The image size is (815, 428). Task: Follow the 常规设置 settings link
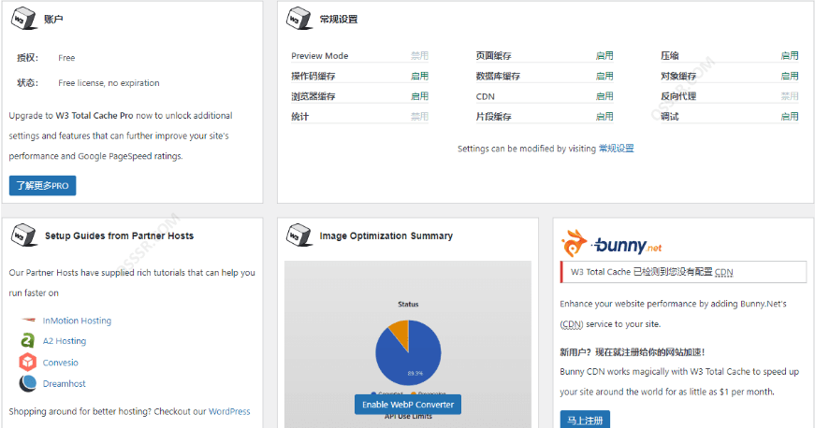[x=616, y=149]
